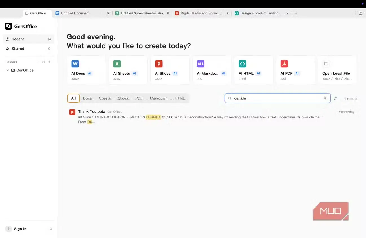Close the Design a product landing tab

[x=287, y=13]
